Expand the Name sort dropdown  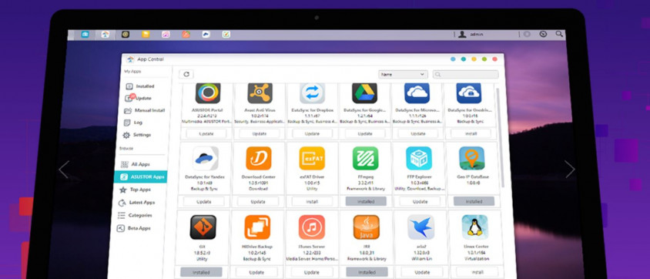point(403,75)
